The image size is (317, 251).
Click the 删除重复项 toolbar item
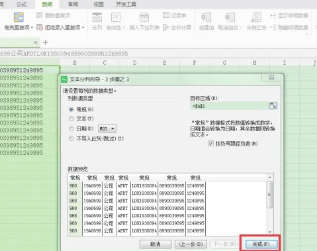click(54, 15)
